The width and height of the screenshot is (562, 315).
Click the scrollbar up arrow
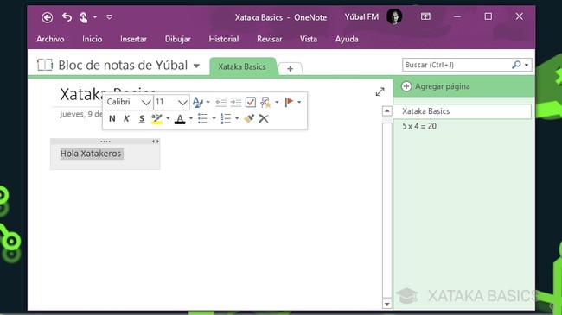[x=387, y=111]
